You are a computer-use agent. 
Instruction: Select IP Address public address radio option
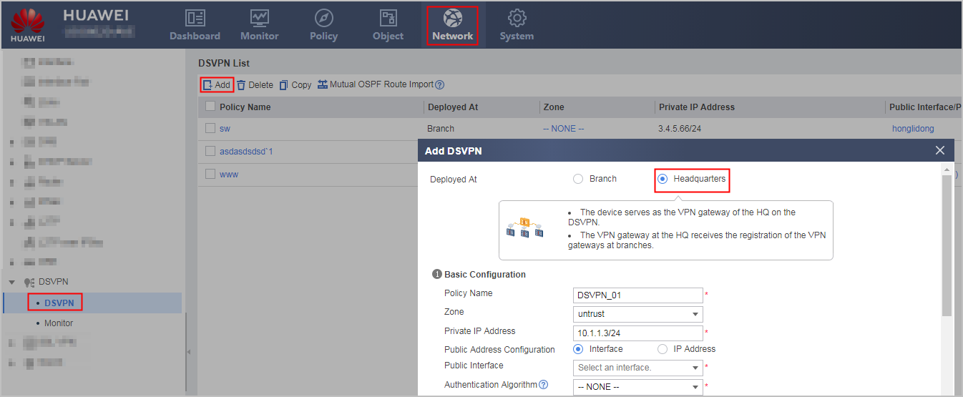click(663, 349)
